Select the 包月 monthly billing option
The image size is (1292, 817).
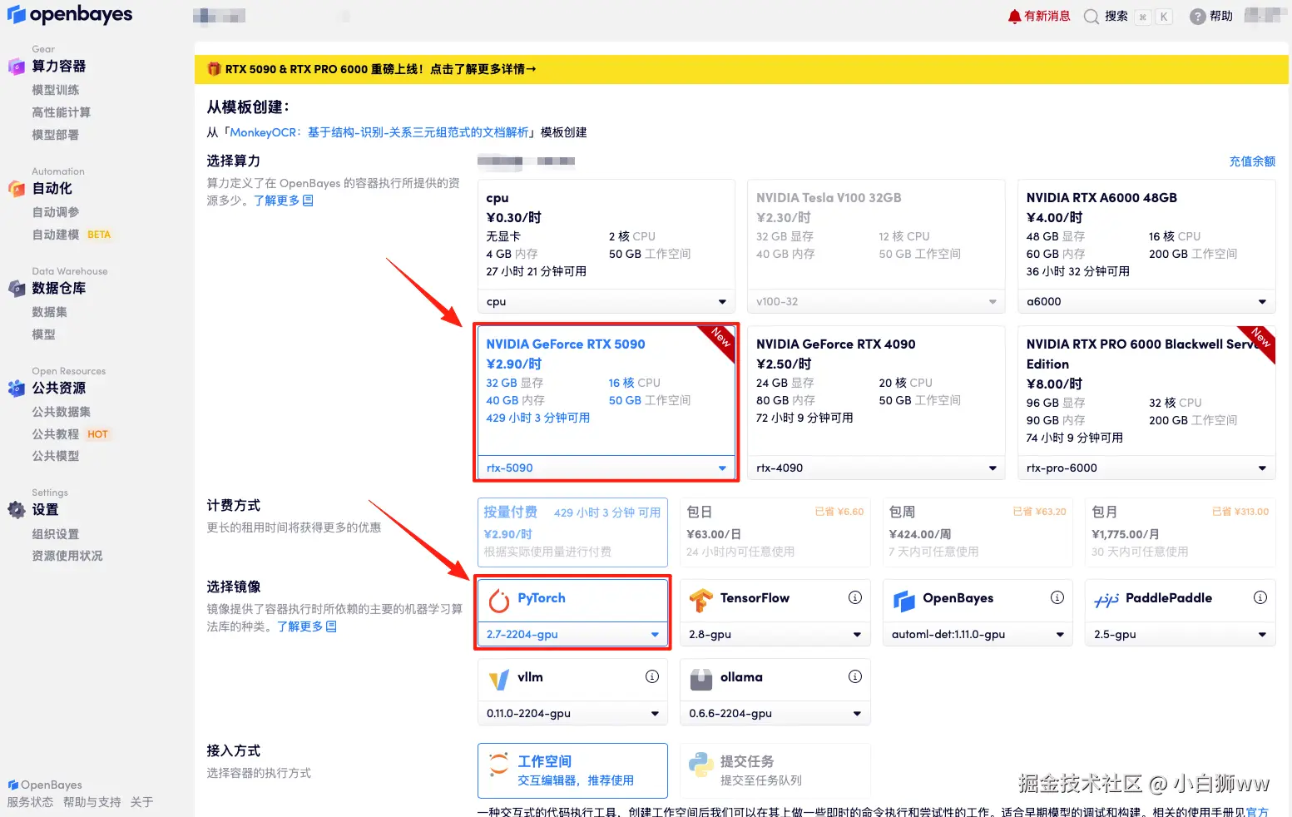point(1181,532)
